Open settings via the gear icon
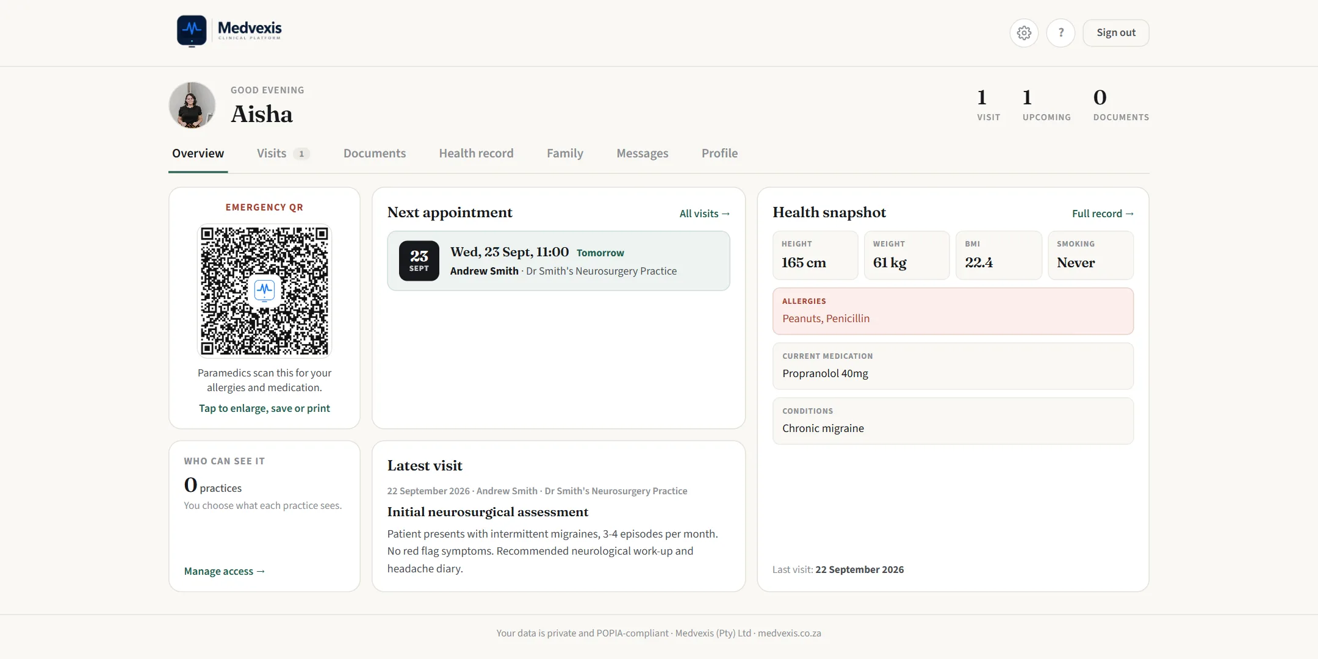 coord(1024,33)
